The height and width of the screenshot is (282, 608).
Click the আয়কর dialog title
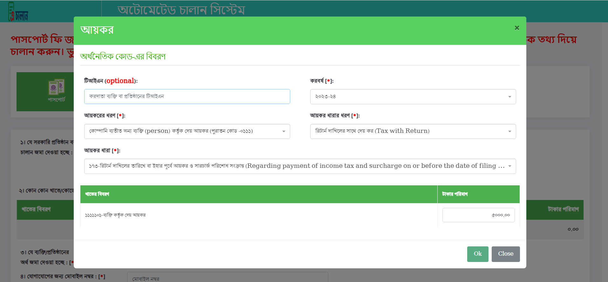97,30
